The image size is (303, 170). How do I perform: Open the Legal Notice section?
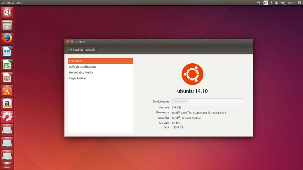tap(100, 78)
